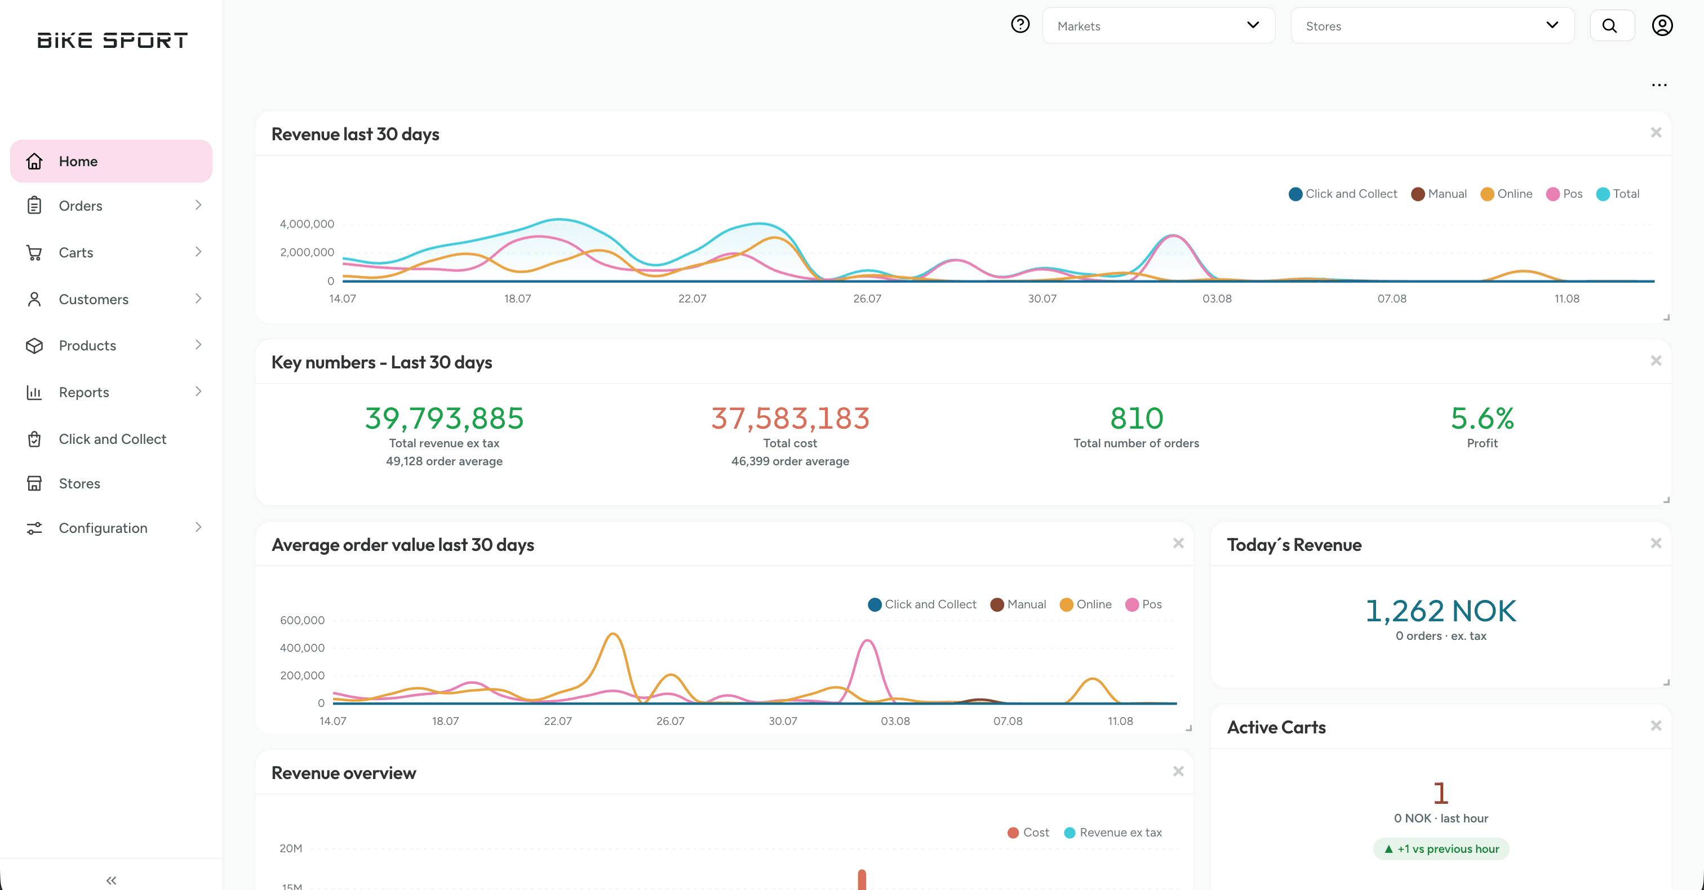Open the Stores dropdown in top bar

[1432, 26]
